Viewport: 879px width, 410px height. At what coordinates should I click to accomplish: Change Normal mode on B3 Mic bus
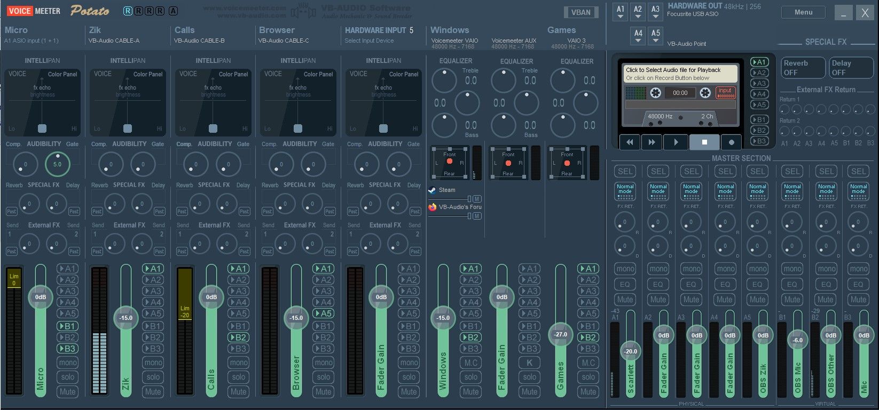pos(858,191)
